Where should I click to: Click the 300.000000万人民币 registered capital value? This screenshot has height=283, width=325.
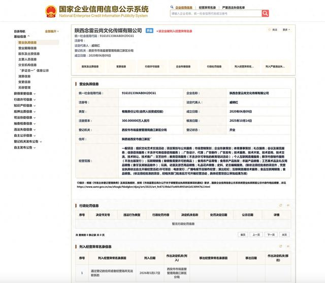[136, 121]
